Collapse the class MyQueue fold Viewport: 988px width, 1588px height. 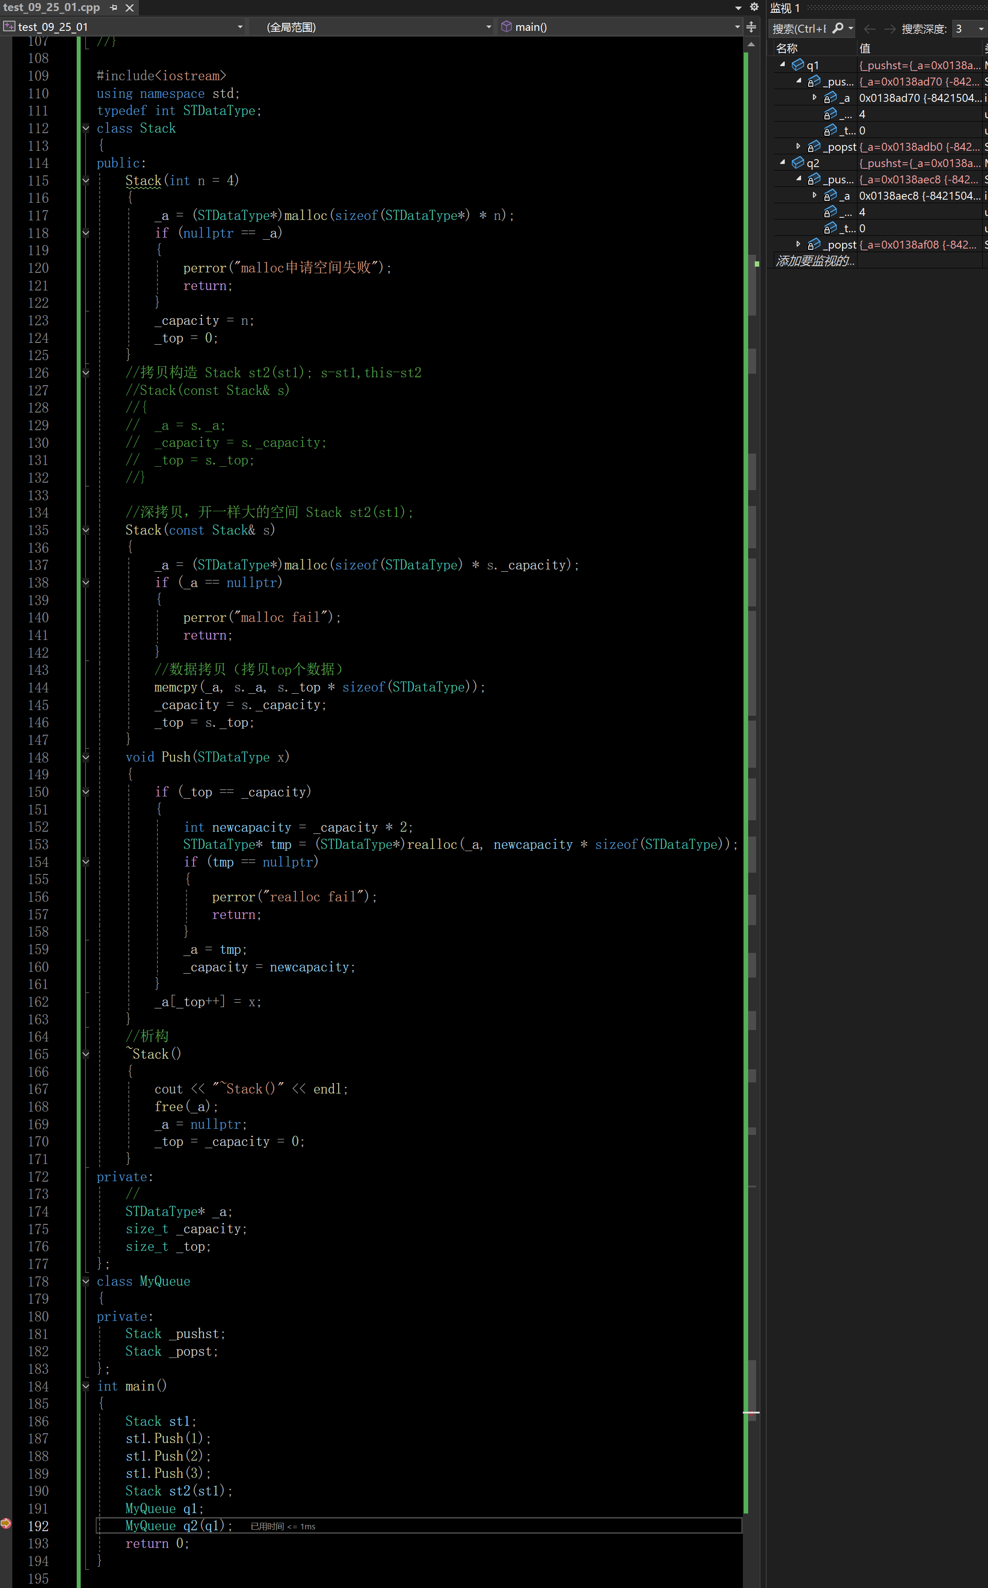click(86, 1282)
